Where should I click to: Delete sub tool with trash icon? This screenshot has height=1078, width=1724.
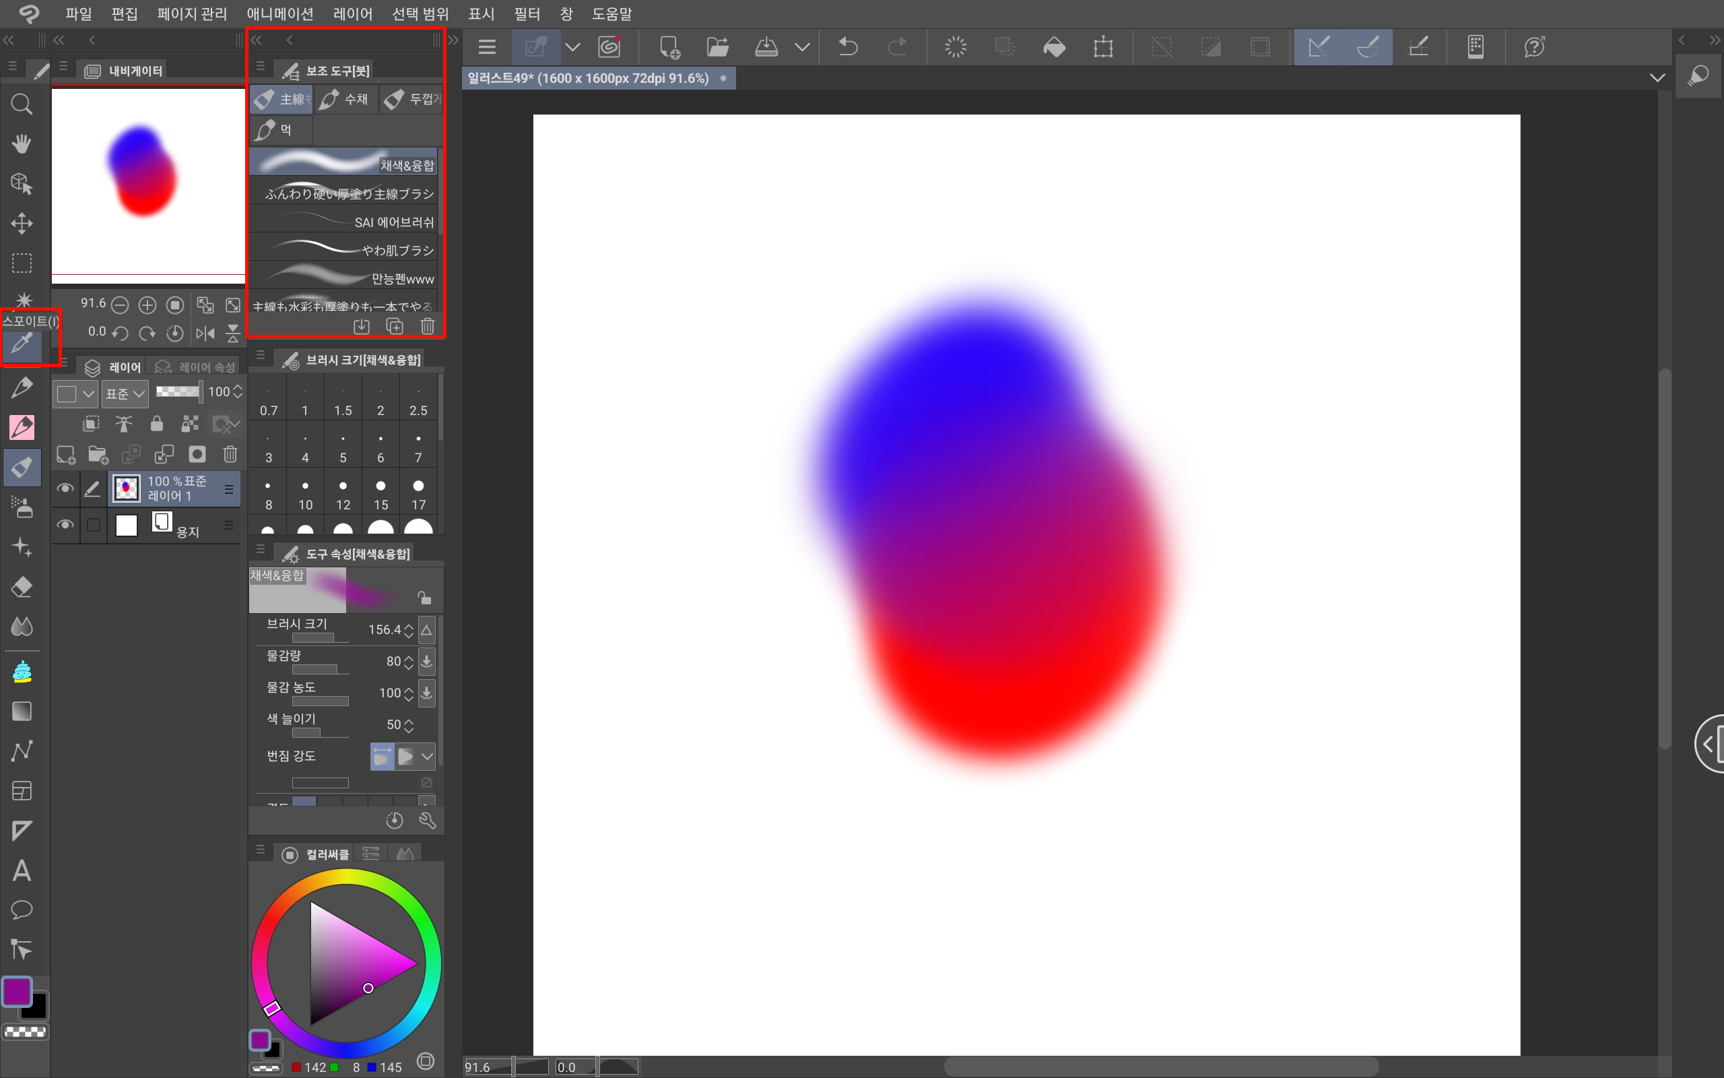point(428,326)
